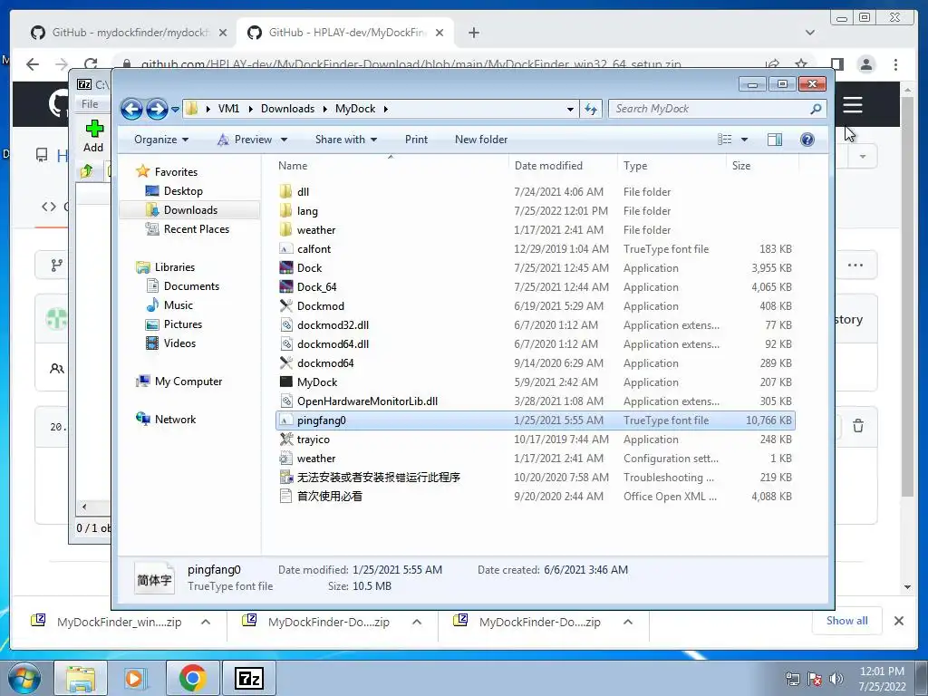Click the 7-Zip taskbar icon
This screenshot has height=696, width=928.
(248, 679)
